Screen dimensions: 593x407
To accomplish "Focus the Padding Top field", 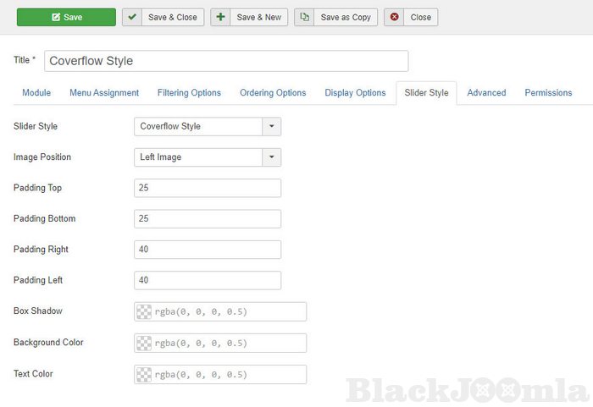I will point(208,188).
